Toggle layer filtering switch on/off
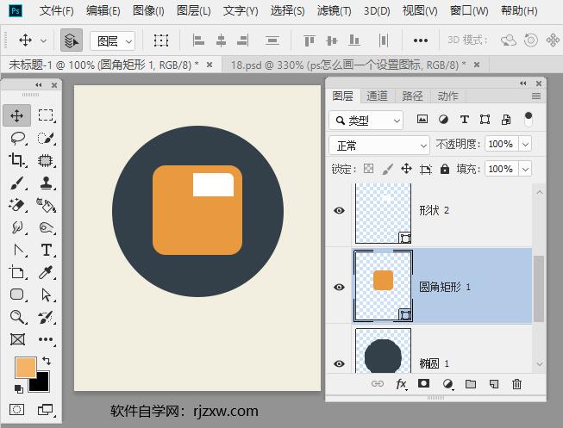The height and width of the screenshot is (428, 563). pyautogui.click(x=529, y=119)
